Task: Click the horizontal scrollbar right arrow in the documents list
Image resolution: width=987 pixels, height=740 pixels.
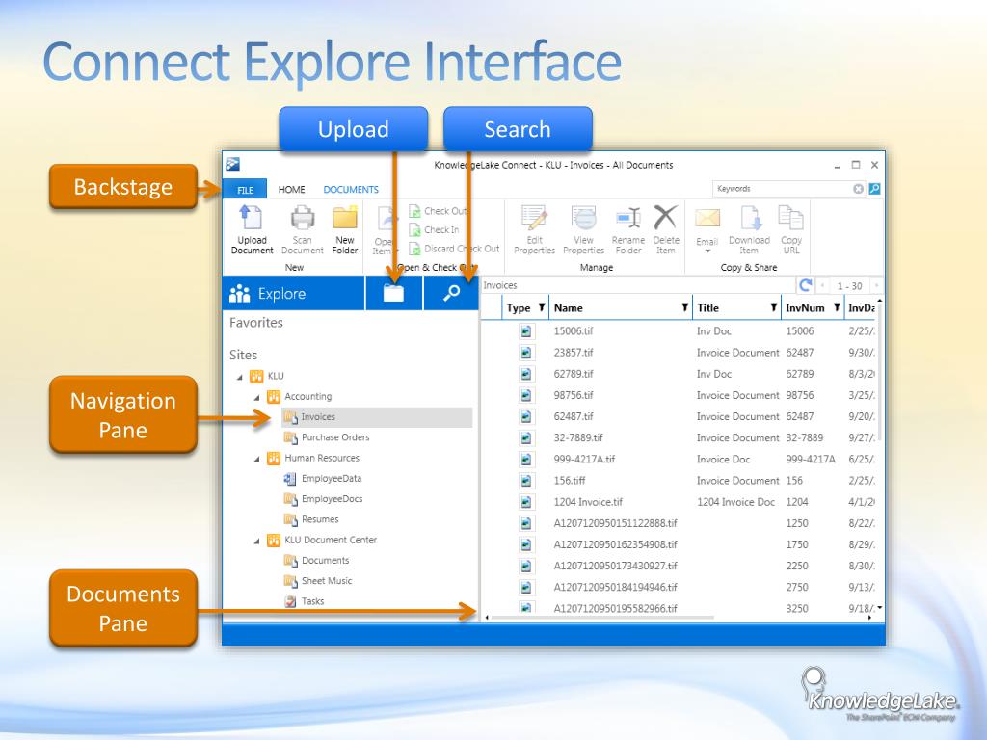Action: (870, 618)
